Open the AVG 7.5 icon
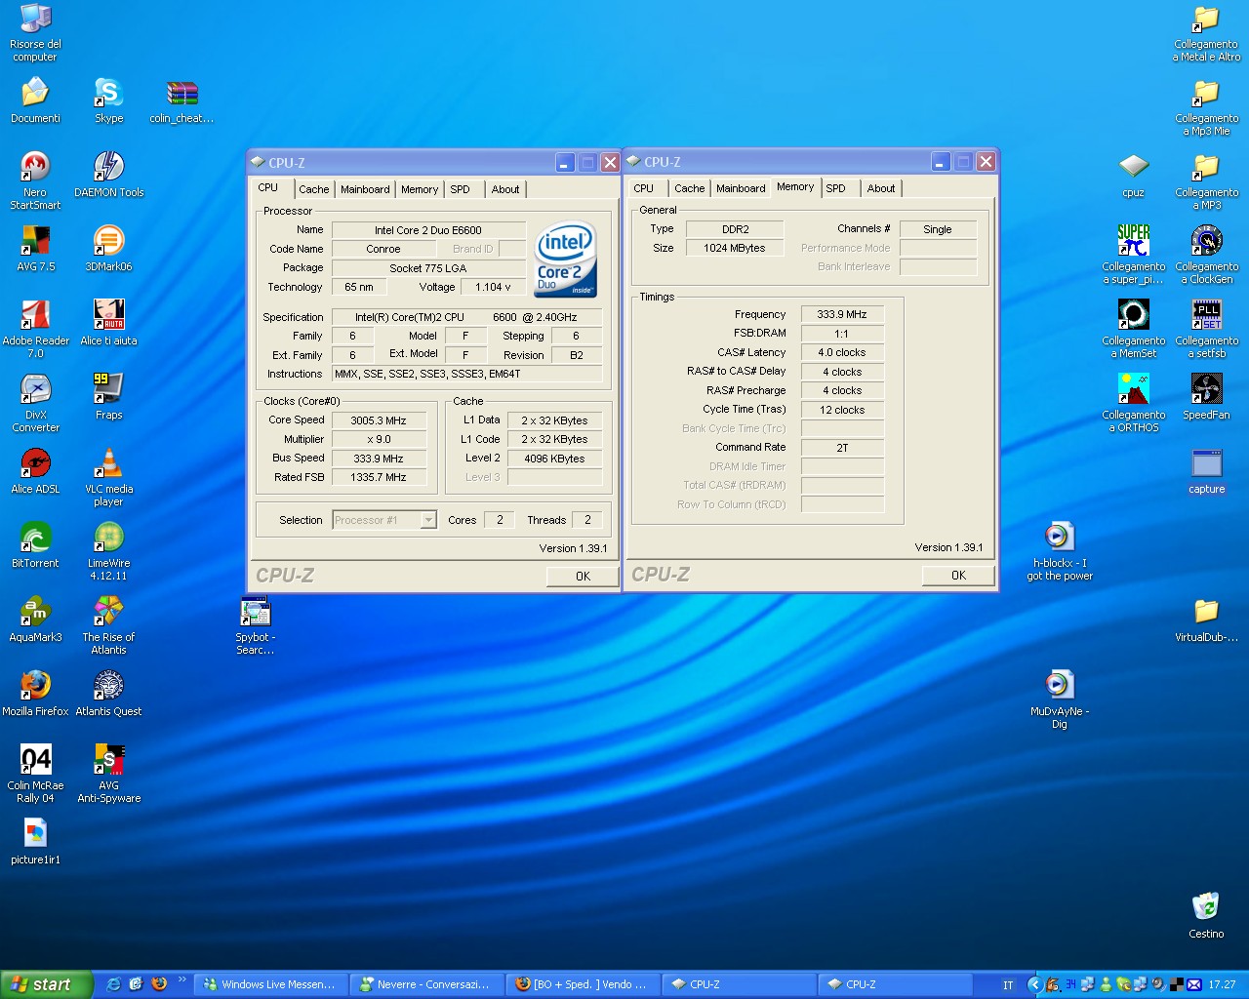 (35, 241)
